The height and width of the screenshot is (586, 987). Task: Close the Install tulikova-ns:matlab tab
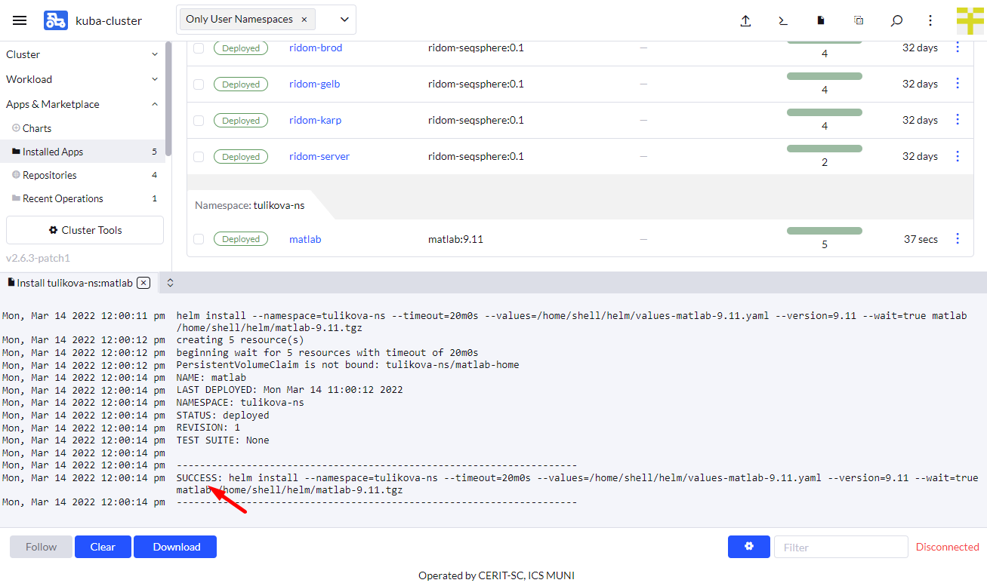coord(143,283)
